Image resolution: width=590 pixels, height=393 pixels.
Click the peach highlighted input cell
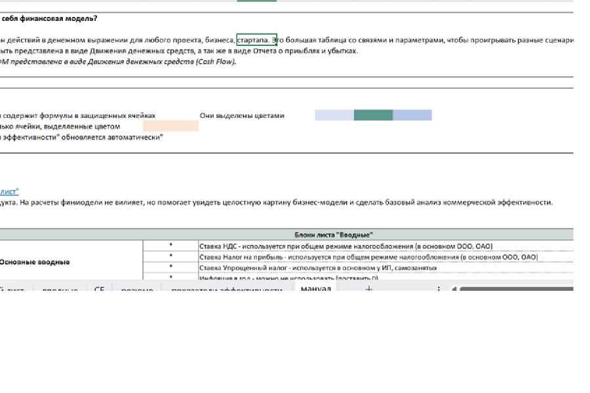[170, 126]
